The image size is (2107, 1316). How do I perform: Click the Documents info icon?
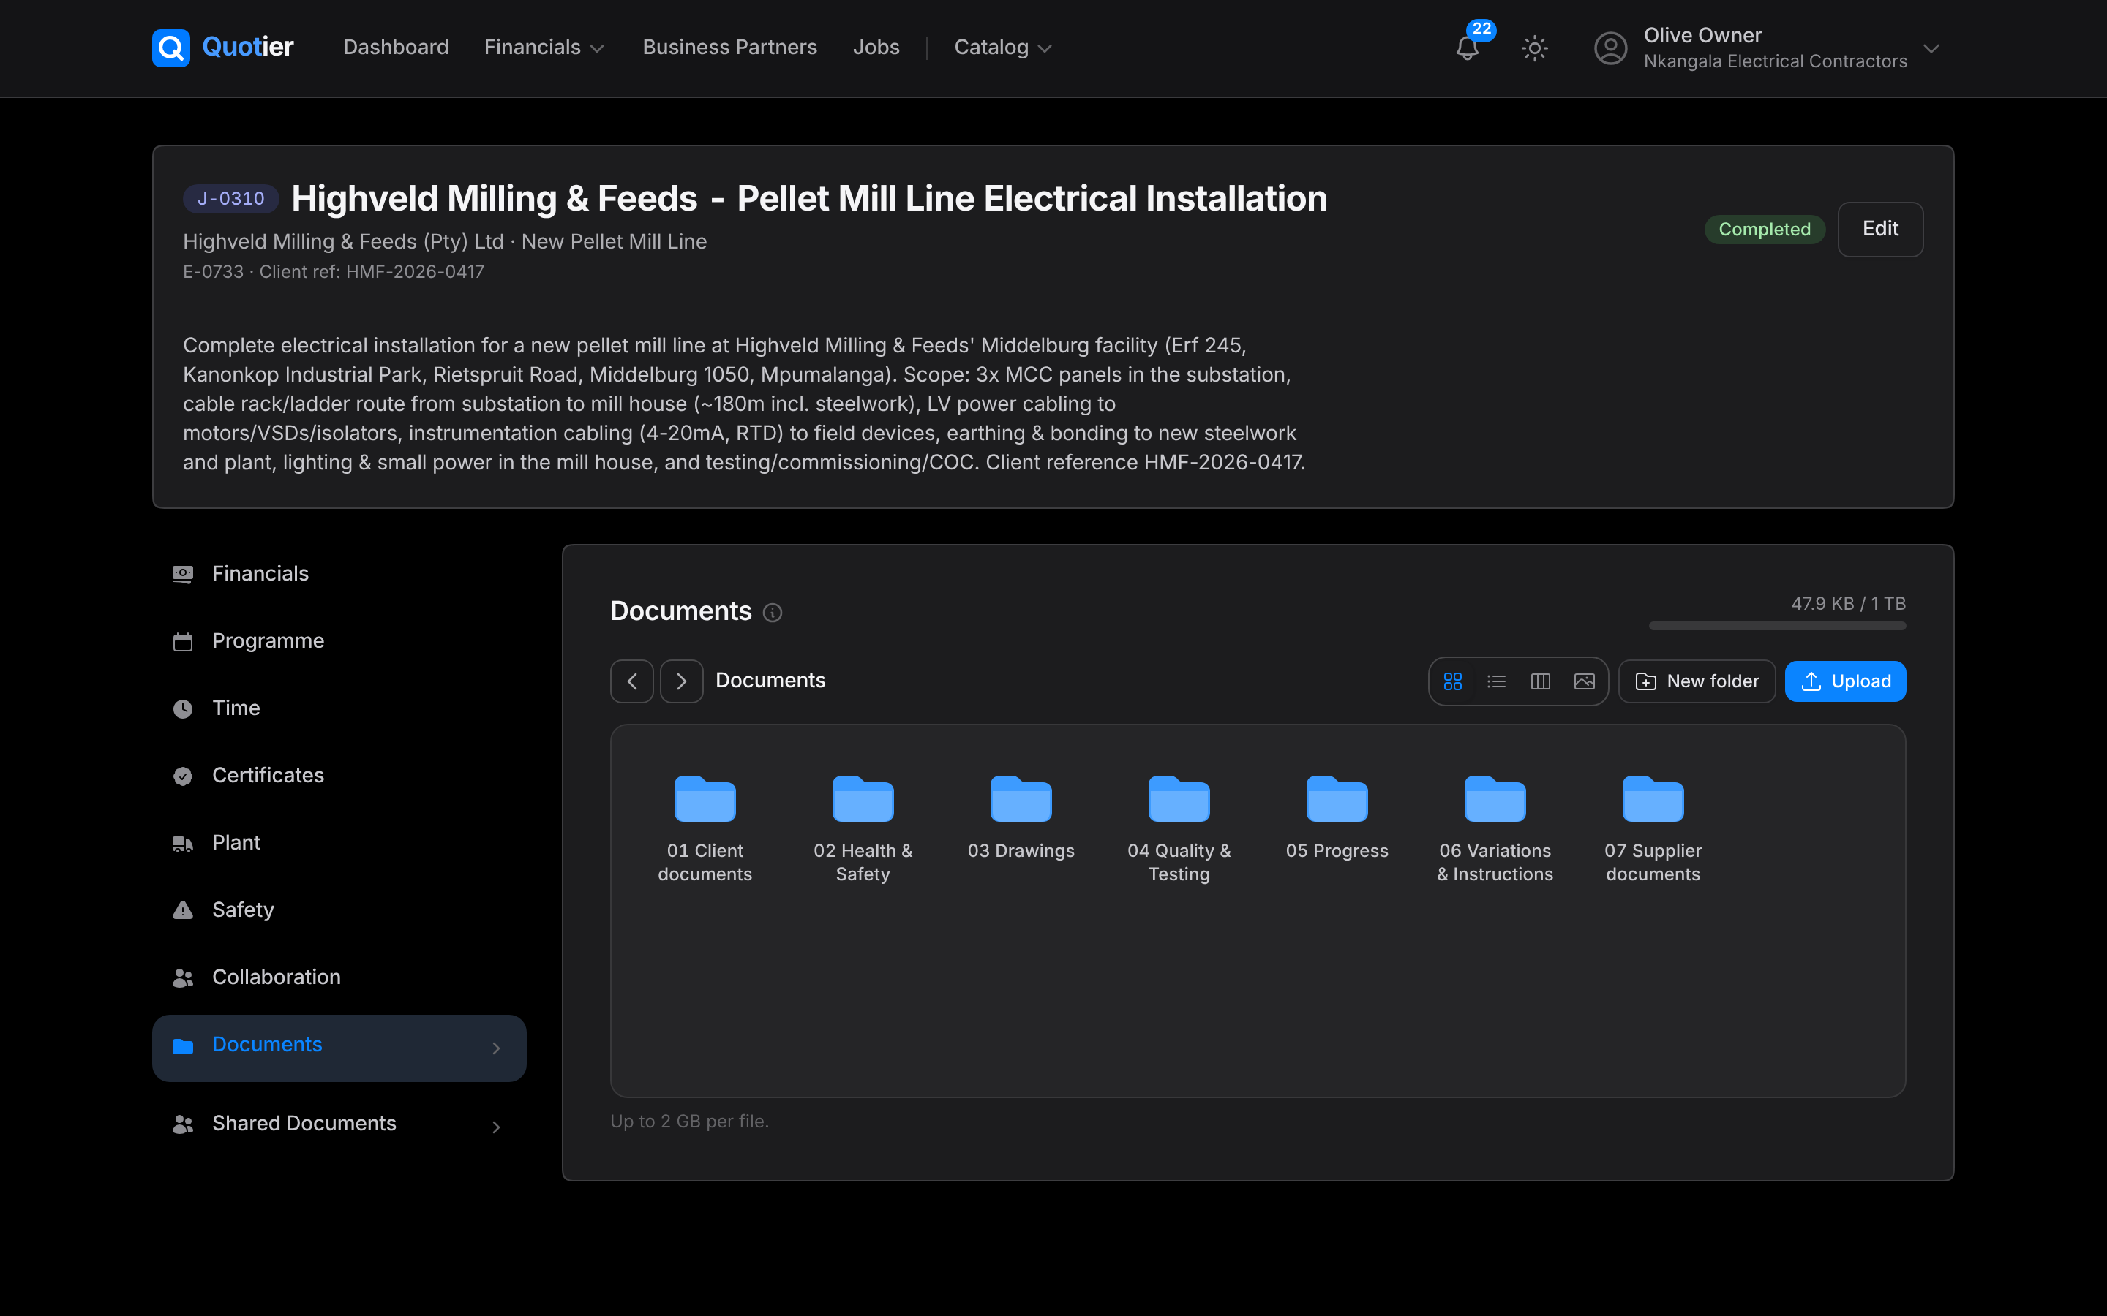coord(773,613)
